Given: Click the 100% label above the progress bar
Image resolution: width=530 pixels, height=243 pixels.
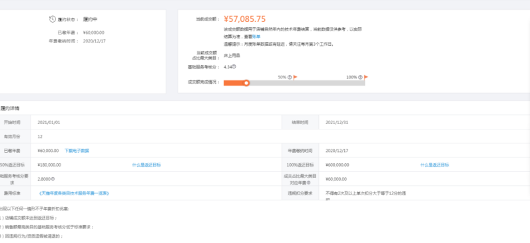Looking at the screenshot, I should [352, 77].
